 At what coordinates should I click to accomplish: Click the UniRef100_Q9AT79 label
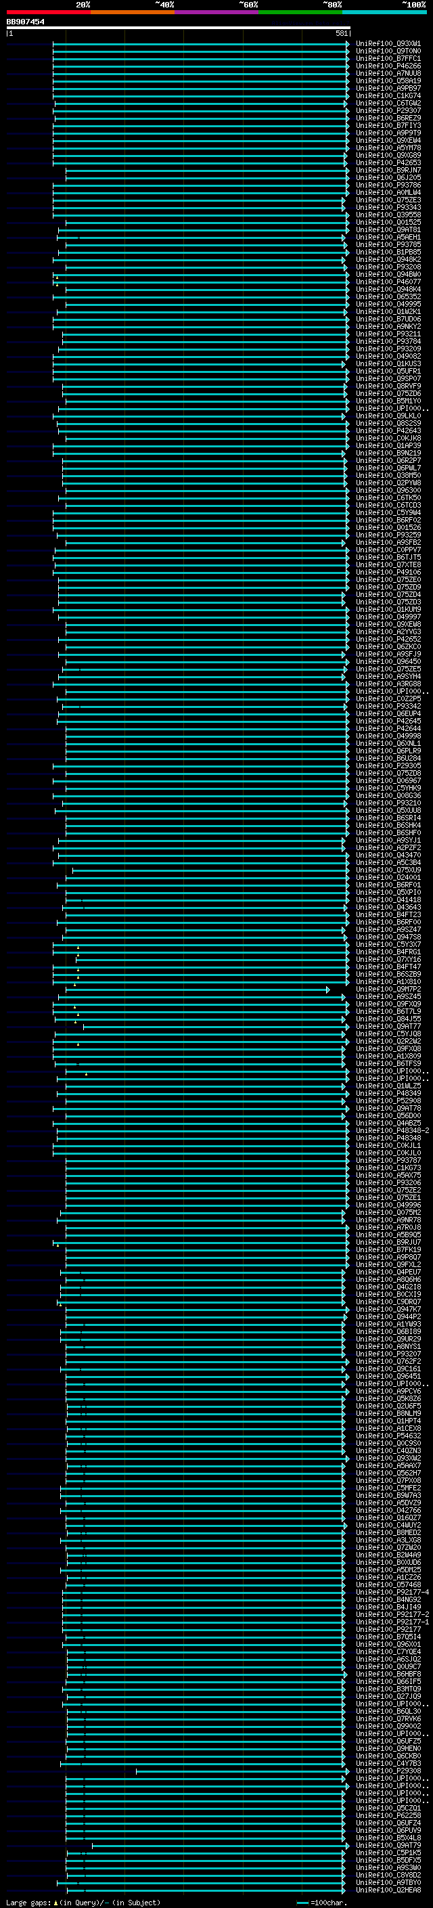click(388, 1846)
